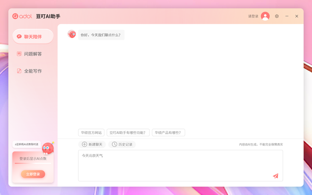Close the 豆叮AI助手 window
This screenshot has width=312, height=195.
pos(297,16)
